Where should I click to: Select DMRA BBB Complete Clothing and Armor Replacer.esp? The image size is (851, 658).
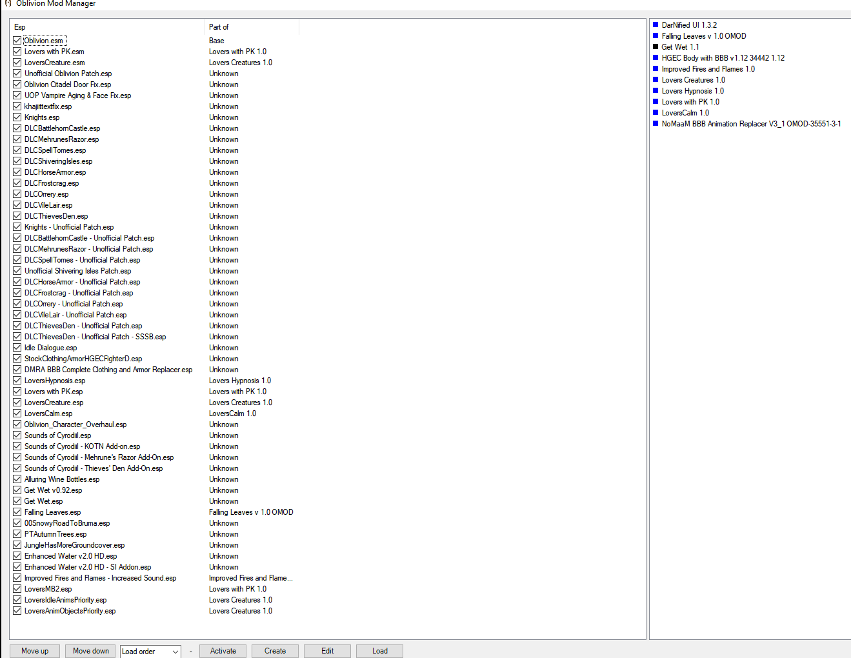coord(108,370)
